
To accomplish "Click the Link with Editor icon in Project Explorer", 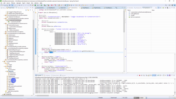I will 28,10.
